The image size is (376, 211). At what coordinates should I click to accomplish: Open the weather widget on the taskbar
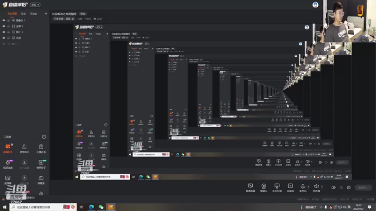pyautogui.click(x=309, y=207)
